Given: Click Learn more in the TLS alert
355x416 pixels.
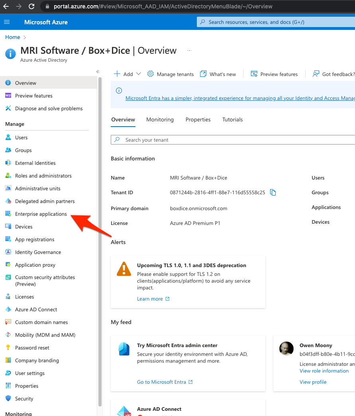Looking at the screenshot, I should pos(153,299).
